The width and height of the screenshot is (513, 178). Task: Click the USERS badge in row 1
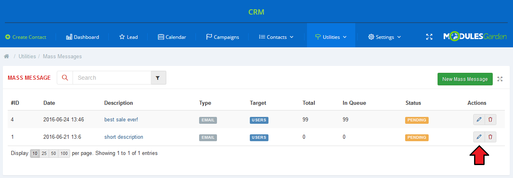tap(259, 138)
